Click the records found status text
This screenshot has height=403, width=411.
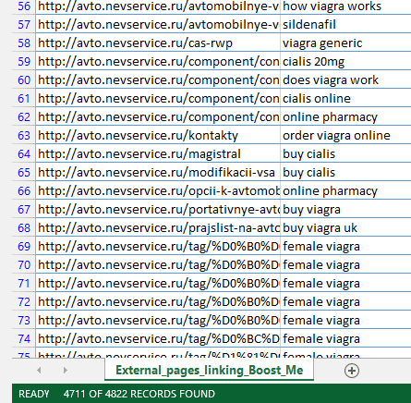pos(139,394)
